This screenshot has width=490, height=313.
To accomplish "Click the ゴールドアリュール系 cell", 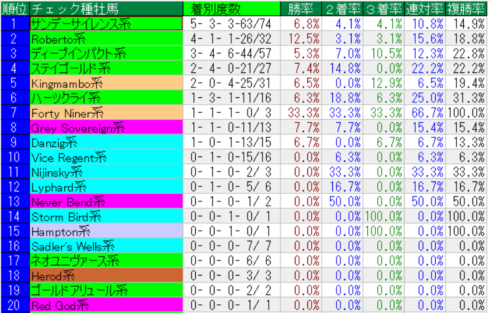I will pos(106,291).
